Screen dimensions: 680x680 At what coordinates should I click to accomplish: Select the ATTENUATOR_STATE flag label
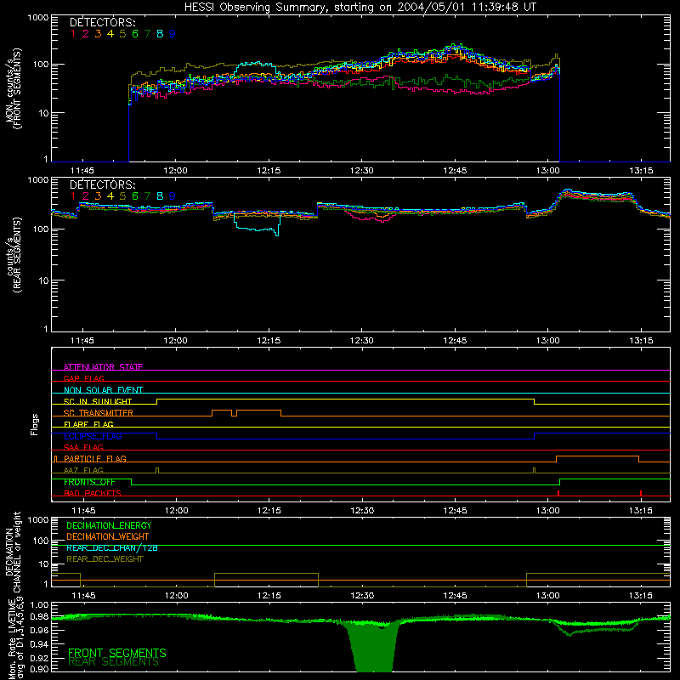(103, 367)
